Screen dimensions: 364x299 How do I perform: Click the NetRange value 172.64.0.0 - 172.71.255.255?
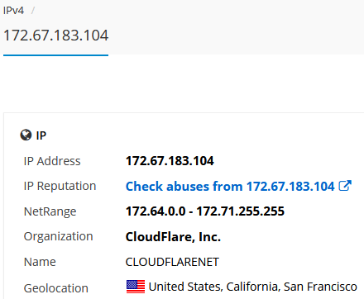[x=205, y=211]
